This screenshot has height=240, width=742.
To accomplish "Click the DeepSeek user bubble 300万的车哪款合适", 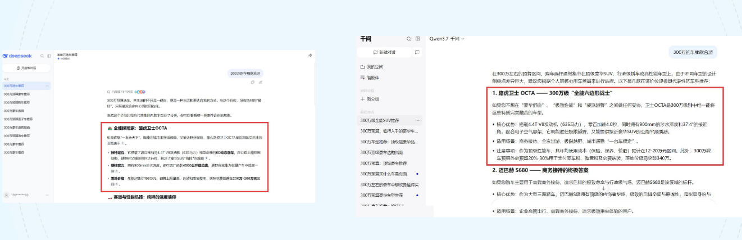I will (245, 73).
